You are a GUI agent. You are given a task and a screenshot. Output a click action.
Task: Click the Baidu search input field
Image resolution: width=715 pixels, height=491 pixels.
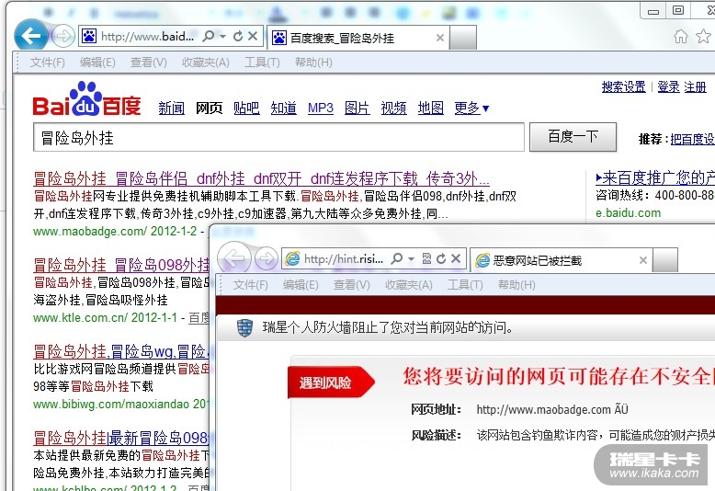click(278, 137)
